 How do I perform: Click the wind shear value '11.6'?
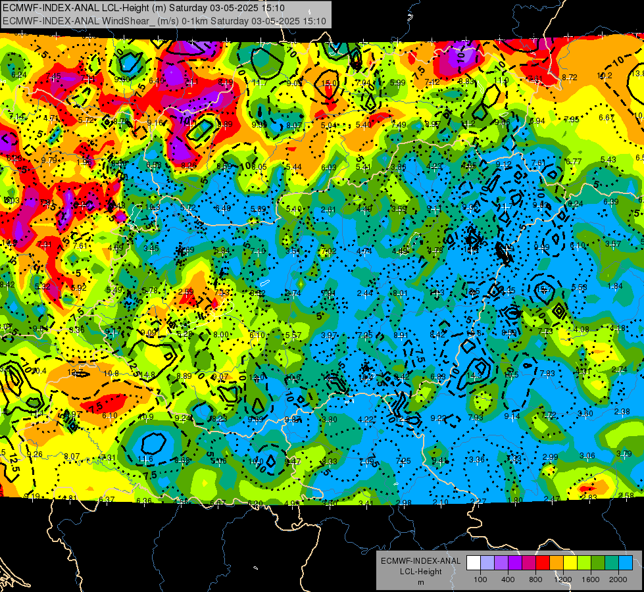145,459
